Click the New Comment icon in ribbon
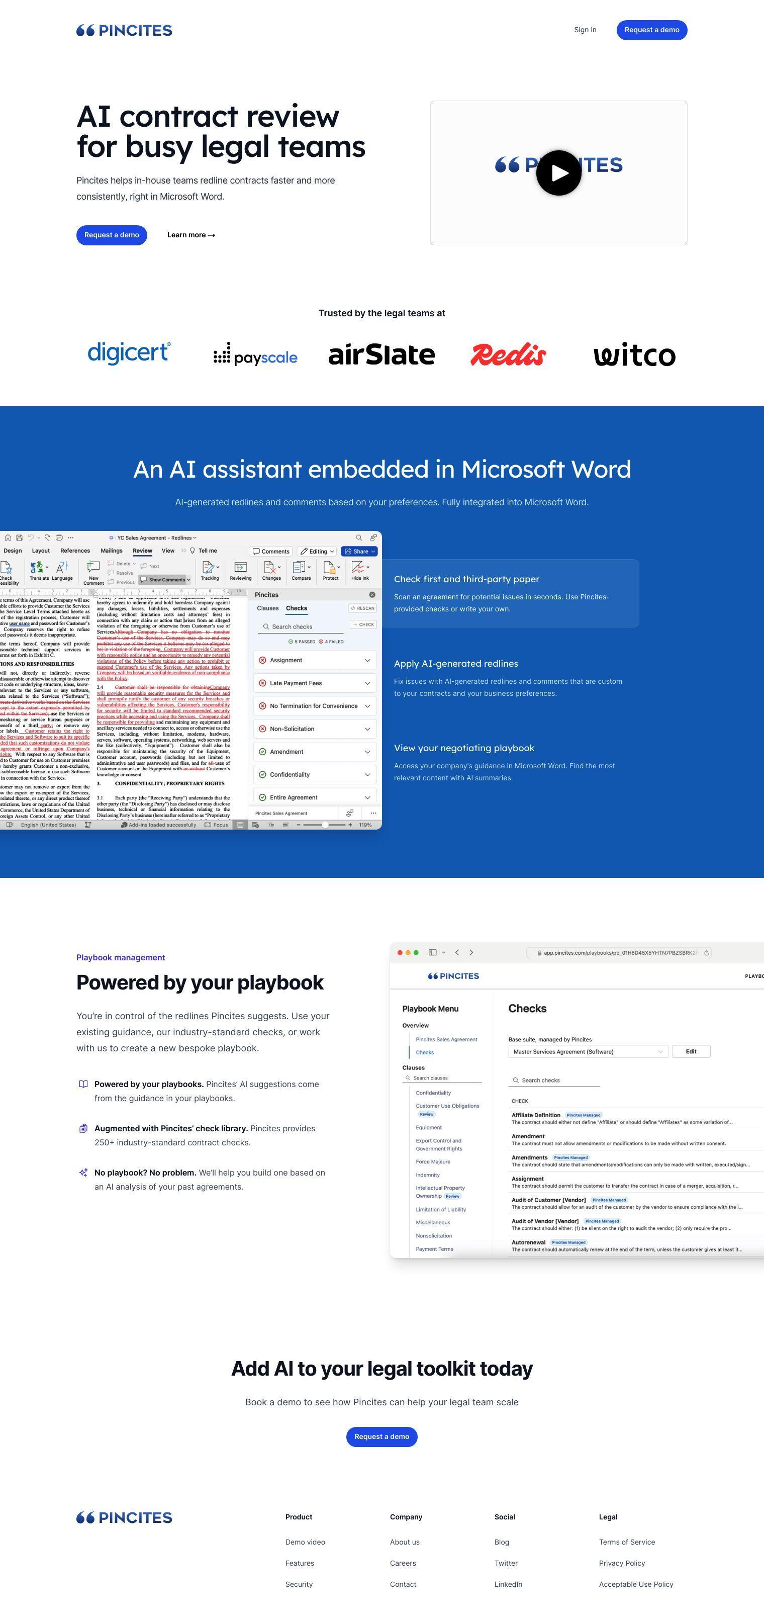Viewport: 764px width, 1623px height. (93, 567)
